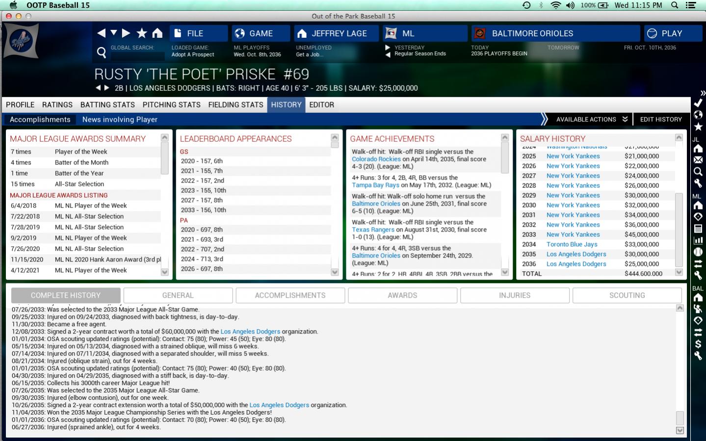The height and width of the screenshot is (441, 706).
Task: Go to previous player arrow under name
Action: click(98, 88)
